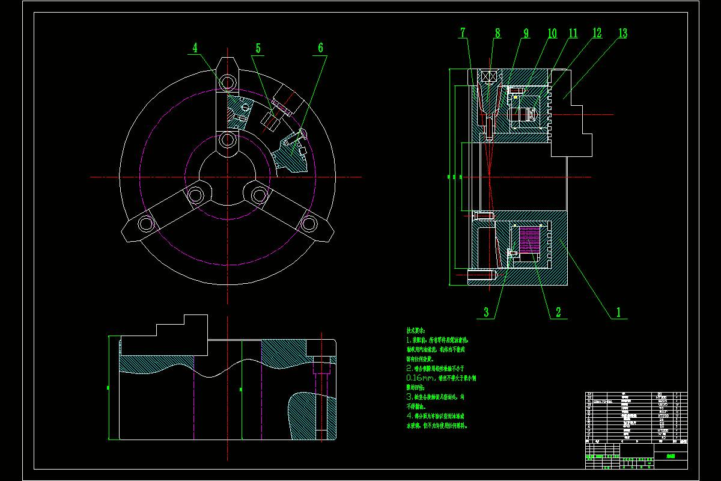Click part callout number 3
This screenshot has height=481, width=721.
pos(487,312)
